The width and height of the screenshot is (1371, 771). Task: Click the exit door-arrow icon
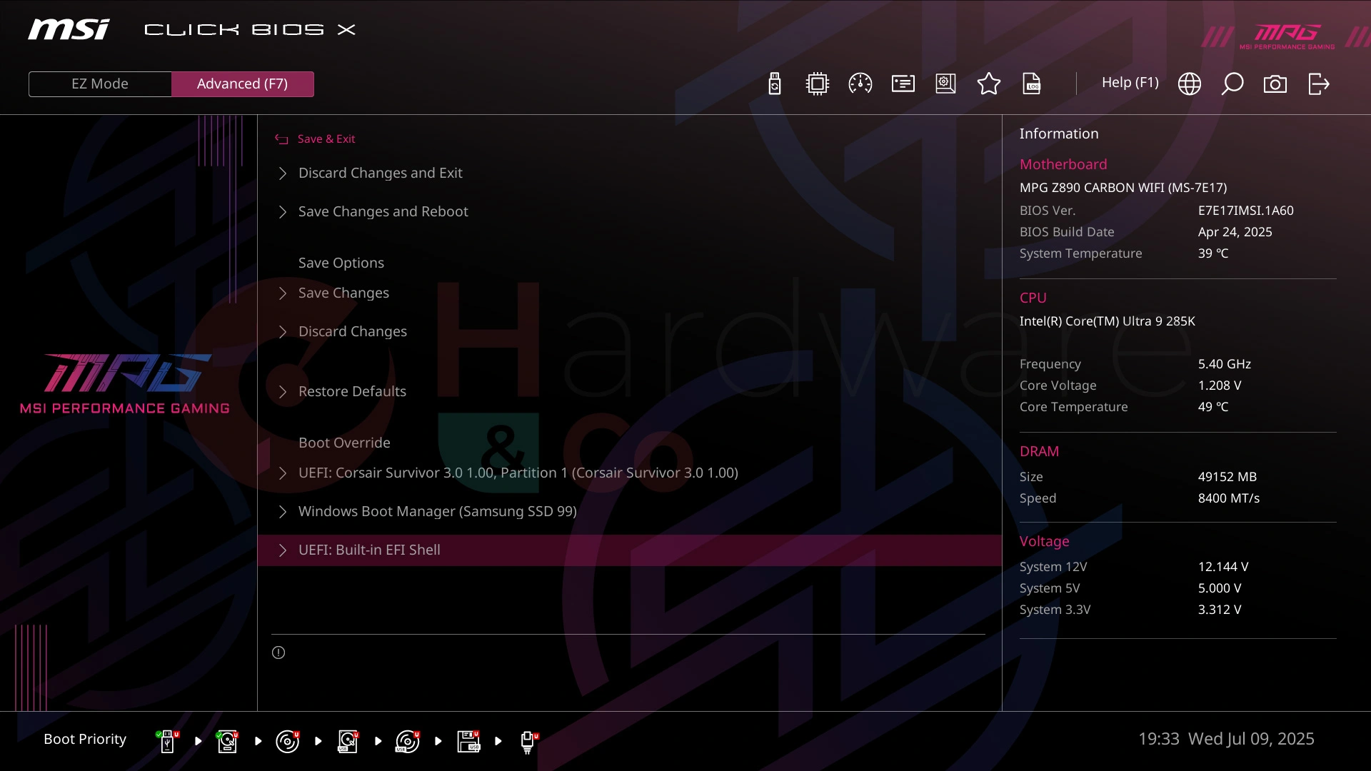1318,84
